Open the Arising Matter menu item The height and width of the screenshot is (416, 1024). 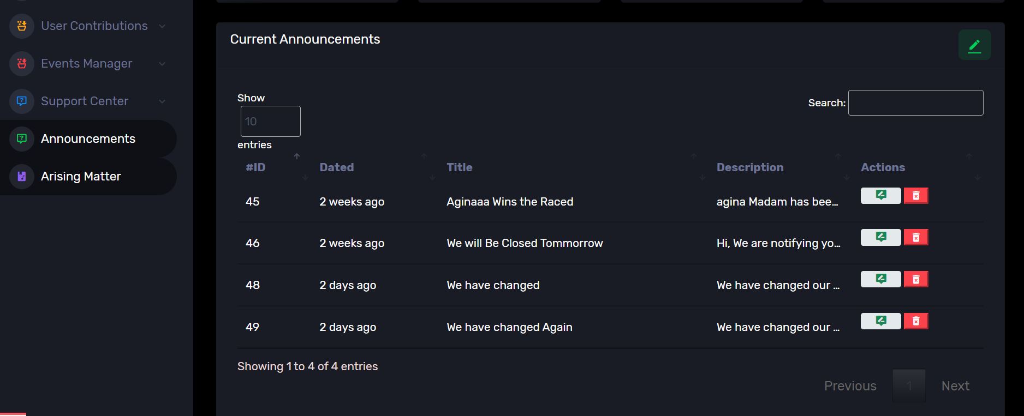click(x=81, y=176)
